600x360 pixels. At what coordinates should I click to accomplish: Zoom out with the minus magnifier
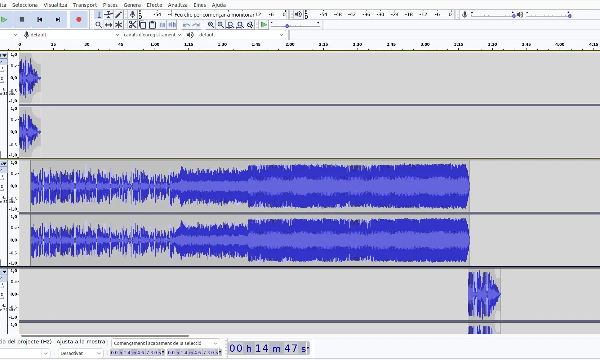click(221, 25)
